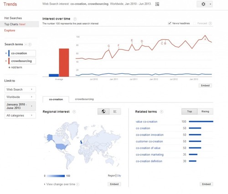Open the All categories dropdown

pos(20,115)
